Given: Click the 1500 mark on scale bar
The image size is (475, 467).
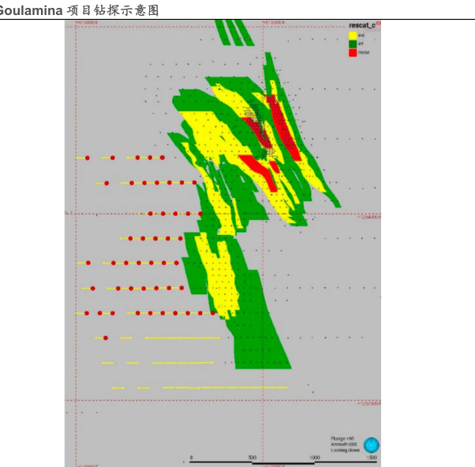Looking at the screenshot, I should [372, 457].
